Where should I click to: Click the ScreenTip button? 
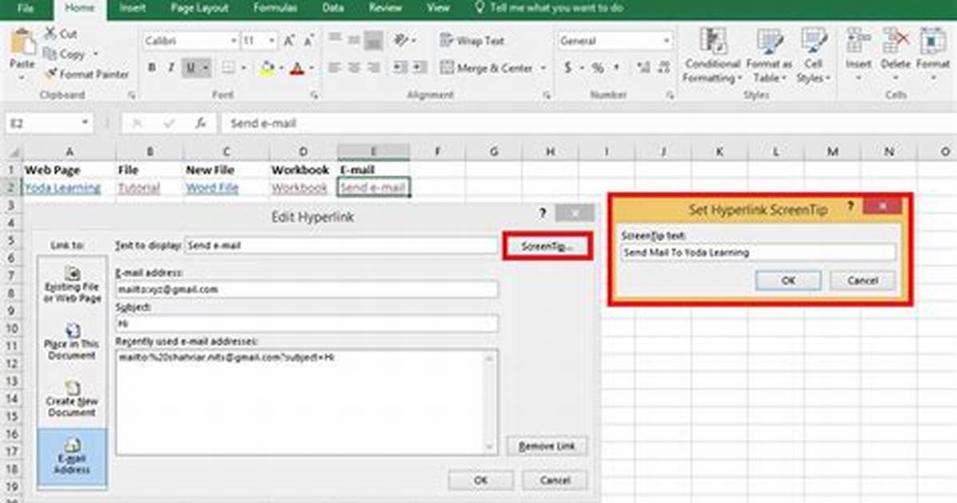[547, 246]
